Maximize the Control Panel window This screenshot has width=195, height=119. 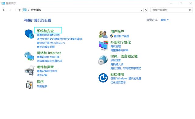pyautogui.click(x=181, y=3)
